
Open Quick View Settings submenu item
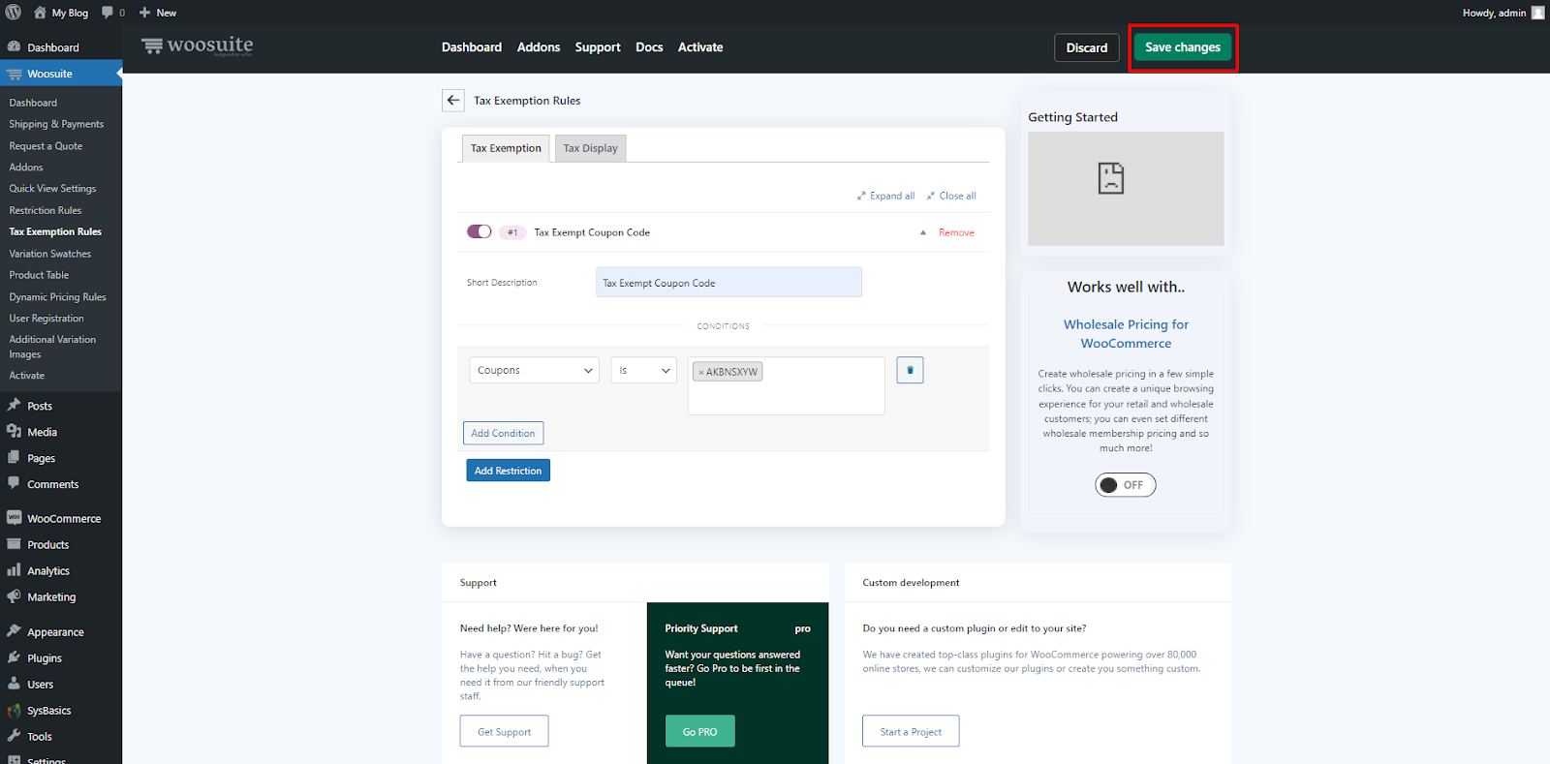tap(52, 189)
